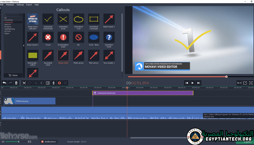Collapse the Callouts panel with the chevron
Screen dimensions: 254x145
[24, 46]
